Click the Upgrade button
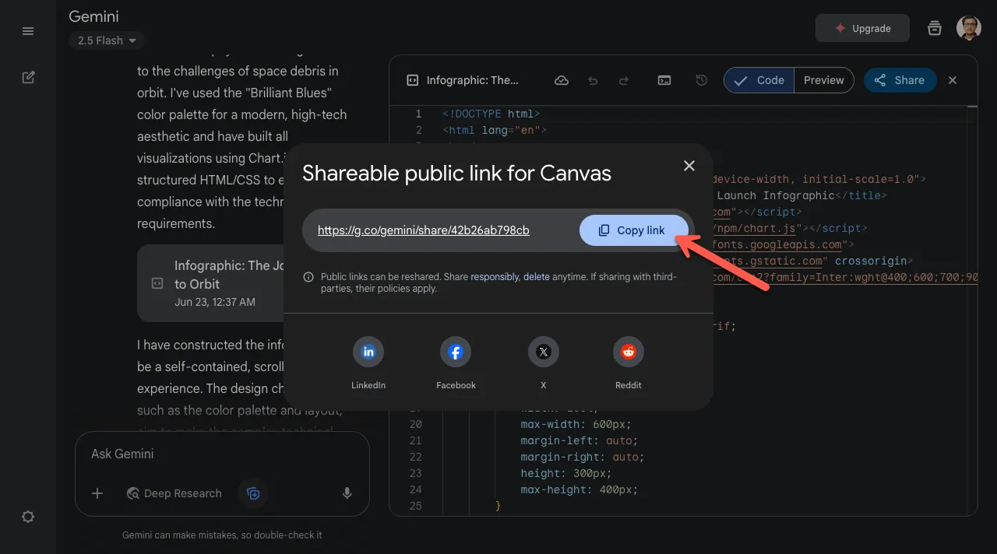 (x=862, y=28)
